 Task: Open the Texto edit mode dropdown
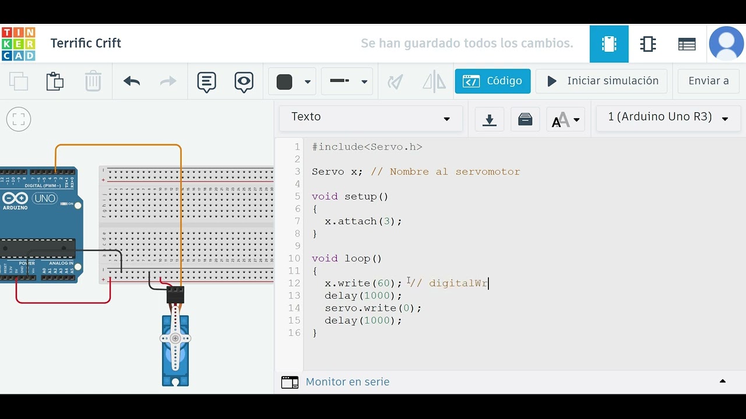pyautogui.click(x=371, y=118)
